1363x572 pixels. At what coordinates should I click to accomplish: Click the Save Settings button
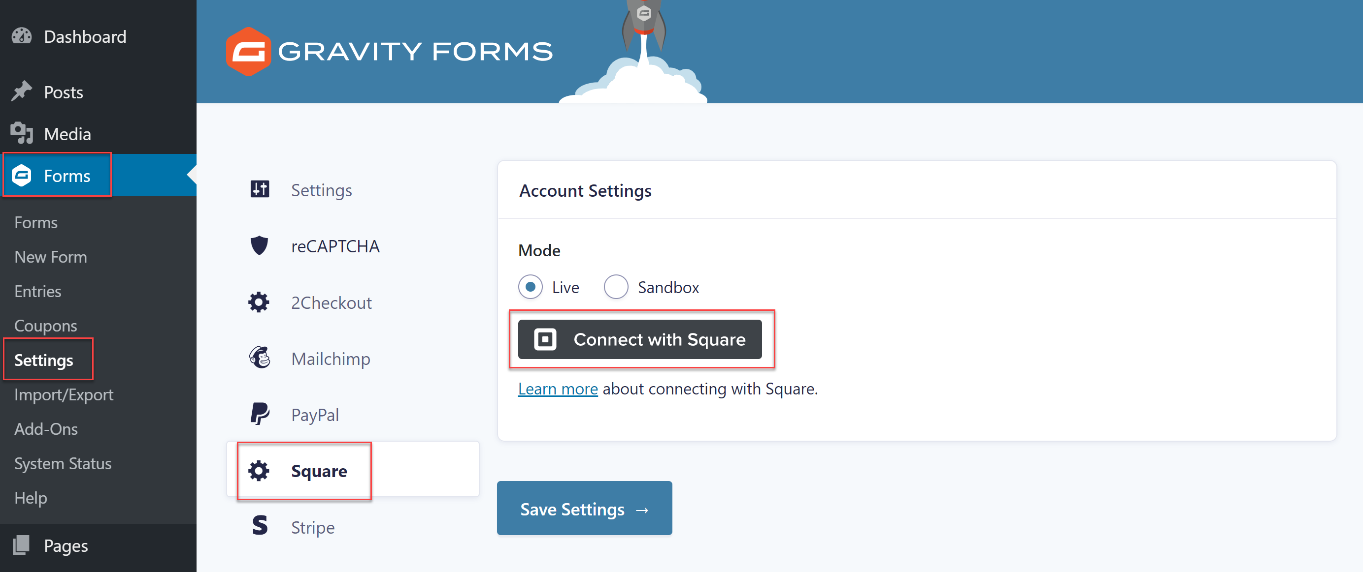point(584,509)
